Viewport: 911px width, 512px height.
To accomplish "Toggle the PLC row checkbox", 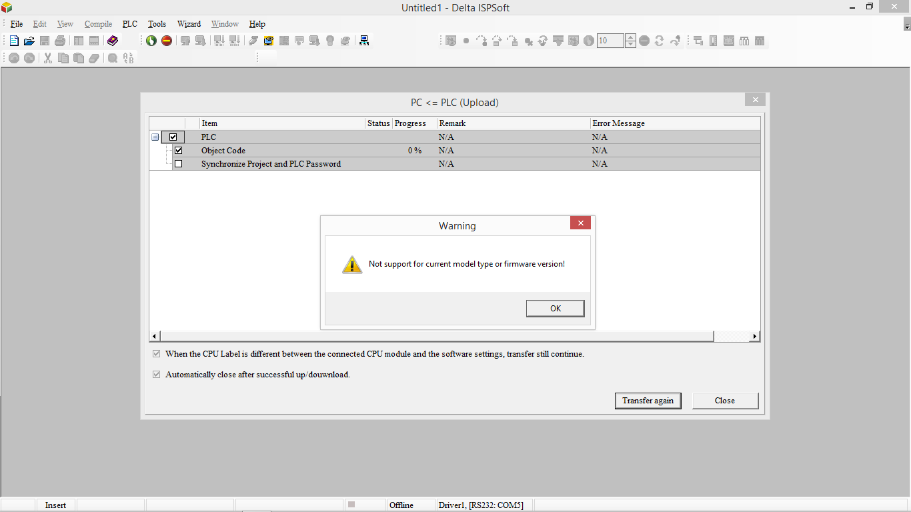I will 173,137.
